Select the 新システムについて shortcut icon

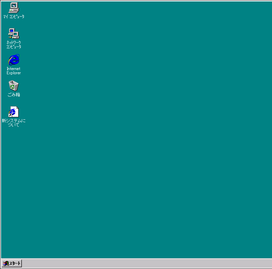tap(14, 112)
